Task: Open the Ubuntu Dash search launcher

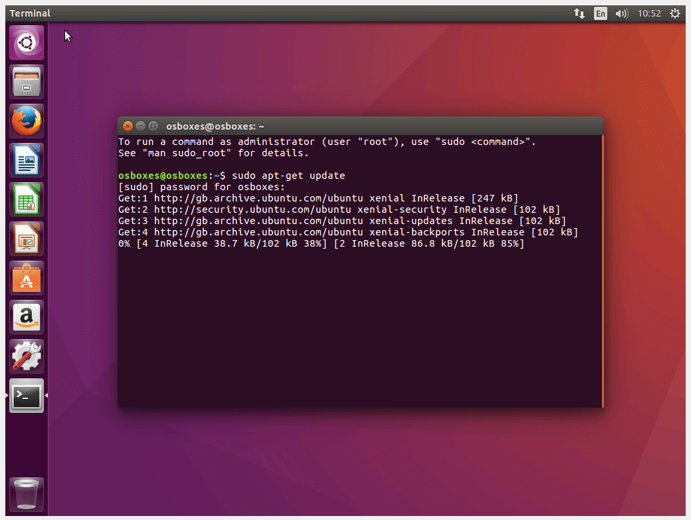Action: pyautogui.click(x=27, y=43)
